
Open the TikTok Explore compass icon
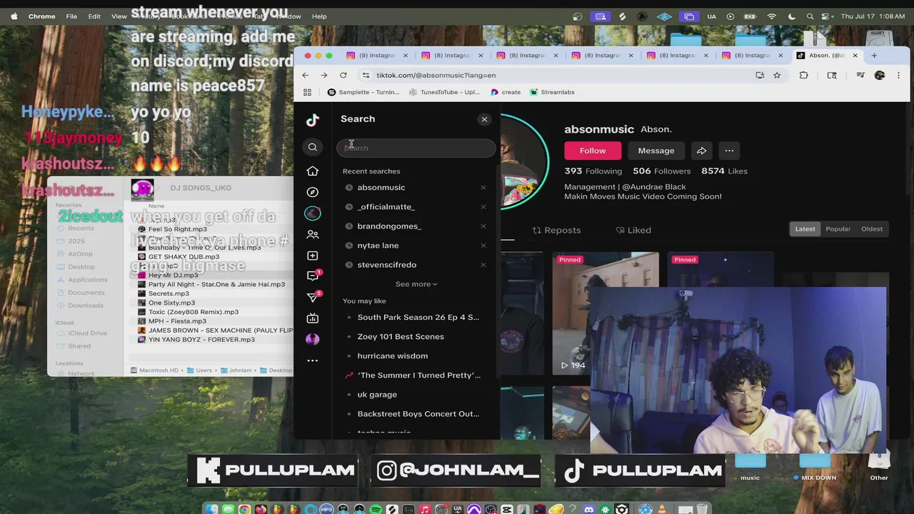point(313,192)
